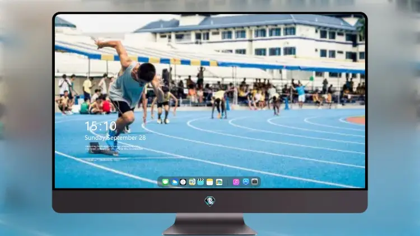The image size is (420, 236).
Task: Click the date 'Sunday September 28'
Action: tap(115, 138)
